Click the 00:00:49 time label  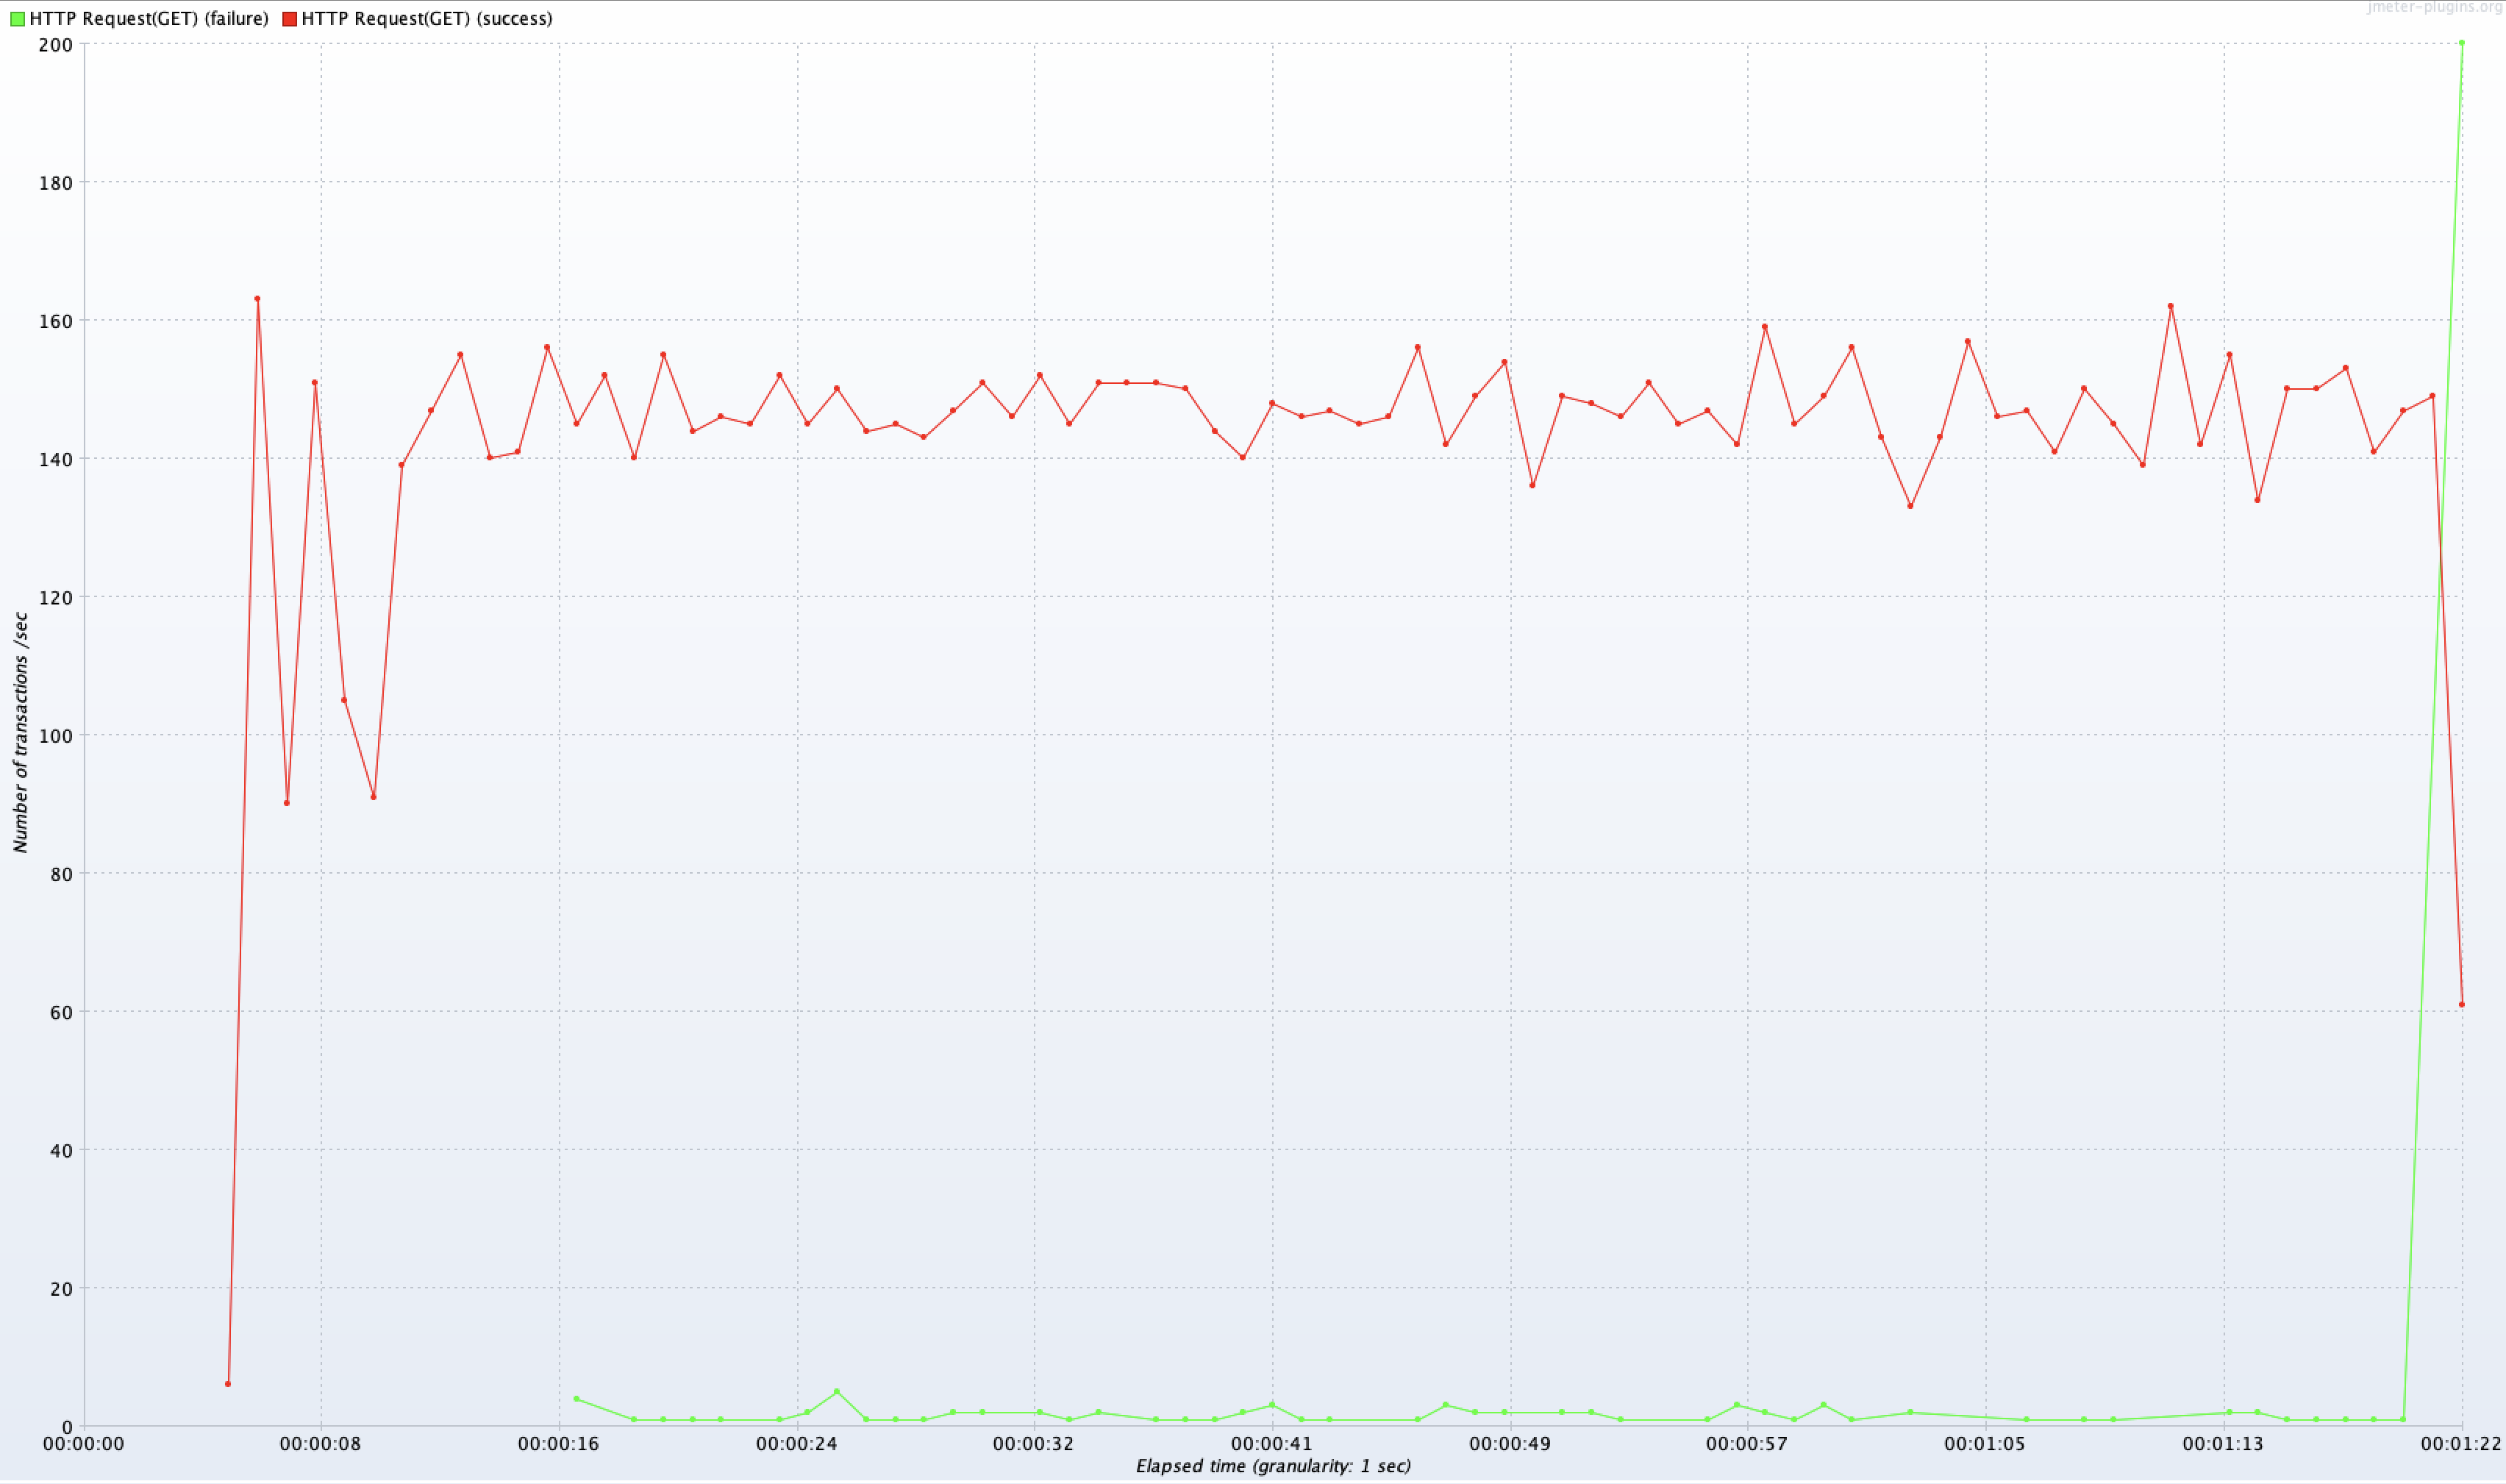click(1510, 1445)
